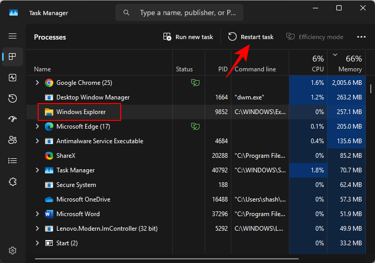
Task: Toggle the hamburger navigation menu
Action: 13,36
